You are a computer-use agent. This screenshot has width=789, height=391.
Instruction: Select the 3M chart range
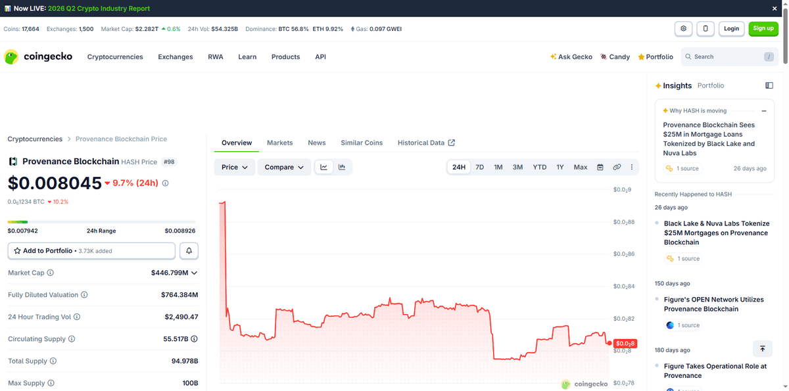(x=518, y=168)
